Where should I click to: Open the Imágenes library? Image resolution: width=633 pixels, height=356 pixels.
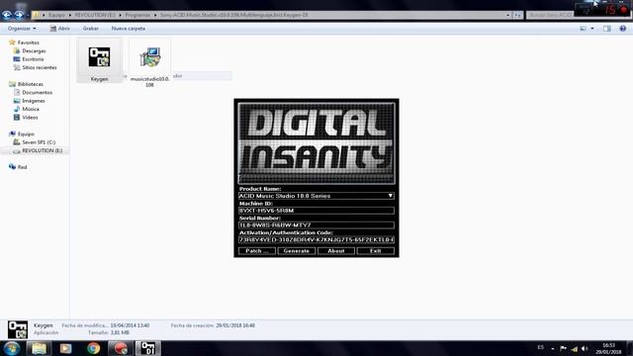click(33, 101)
